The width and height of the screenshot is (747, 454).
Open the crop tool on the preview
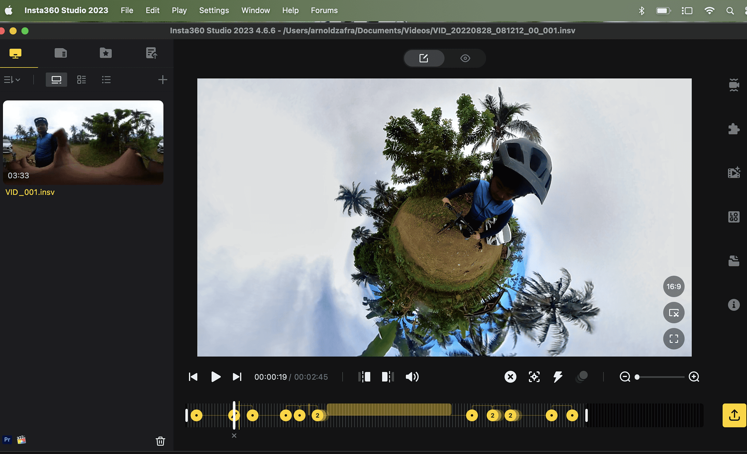[x=673, y=313]
